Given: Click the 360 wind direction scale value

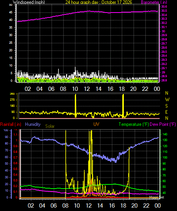Looking at the screenshot, I should [13, 94].
